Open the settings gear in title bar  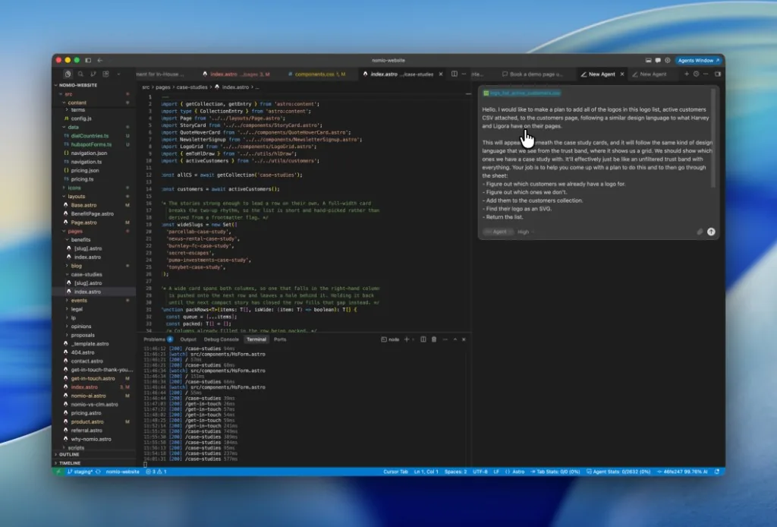668,60
